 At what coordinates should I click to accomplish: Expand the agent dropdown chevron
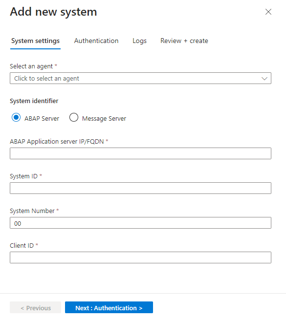point(264,78)
